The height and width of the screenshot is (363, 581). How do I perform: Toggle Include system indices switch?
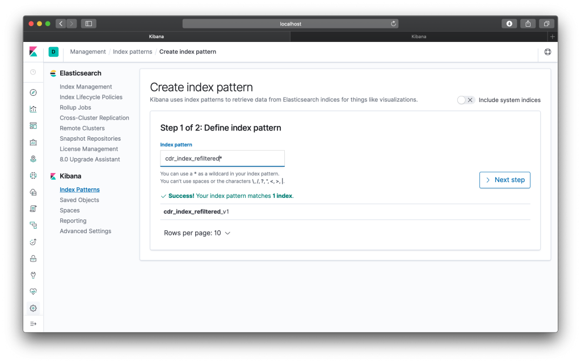pyautogui.click(x=465, y=100)
